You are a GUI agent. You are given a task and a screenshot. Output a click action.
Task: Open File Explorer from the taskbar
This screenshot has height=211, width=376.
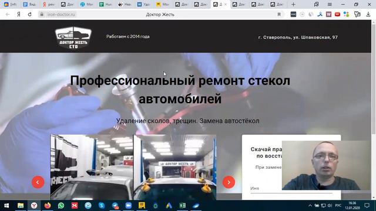pos(21,206)
